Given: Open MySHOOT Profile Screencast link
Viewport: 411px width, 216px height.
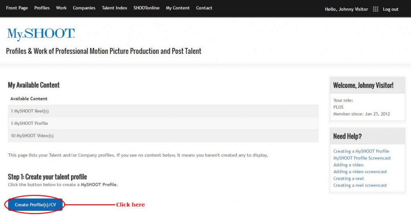Looking at the screenshot, I should [362, 158].
